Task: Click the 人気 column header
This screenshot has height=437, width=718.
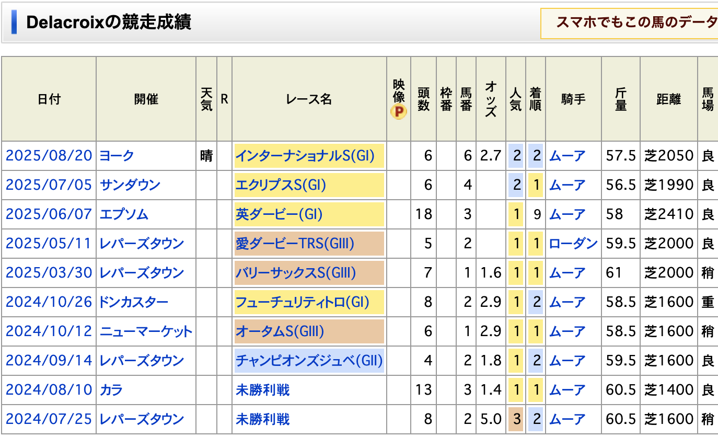Action: pos(516,99)
